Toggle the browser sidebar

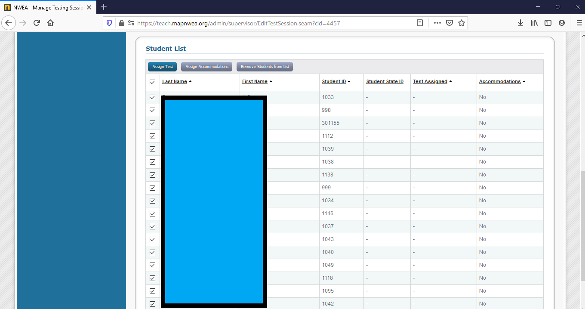pos(548,23)
